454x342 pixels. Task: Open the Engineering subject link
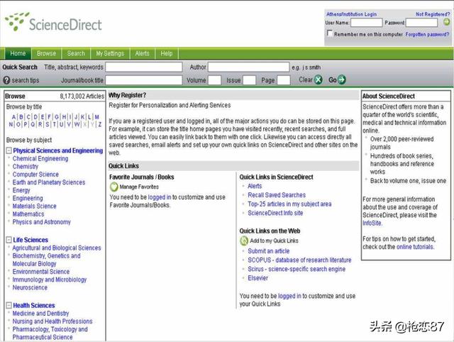[x=28, y=198]
